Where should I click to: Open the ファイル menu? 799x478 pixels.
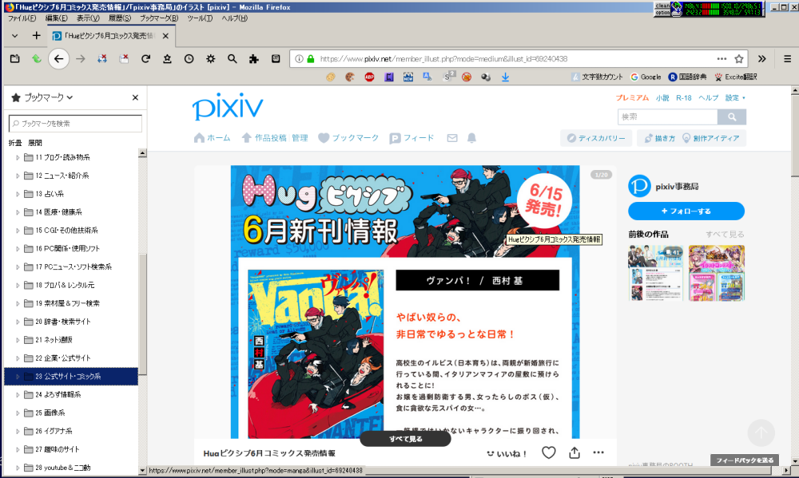22,18
